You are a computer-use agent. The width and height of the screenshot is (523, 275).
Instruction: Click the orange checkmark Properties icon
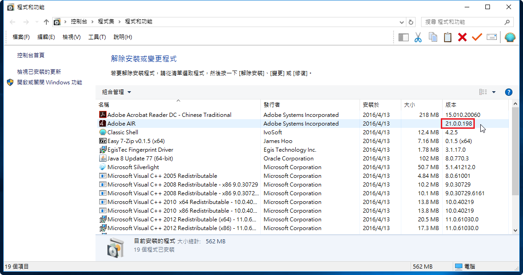[x=477, y=37]
